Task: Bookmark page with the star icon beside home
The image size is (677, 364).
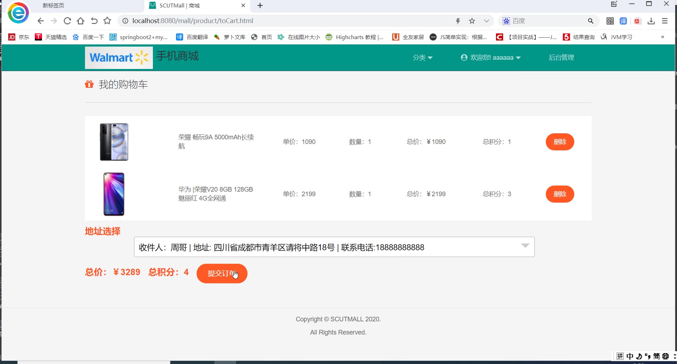Action: click(x=107, y=21)
